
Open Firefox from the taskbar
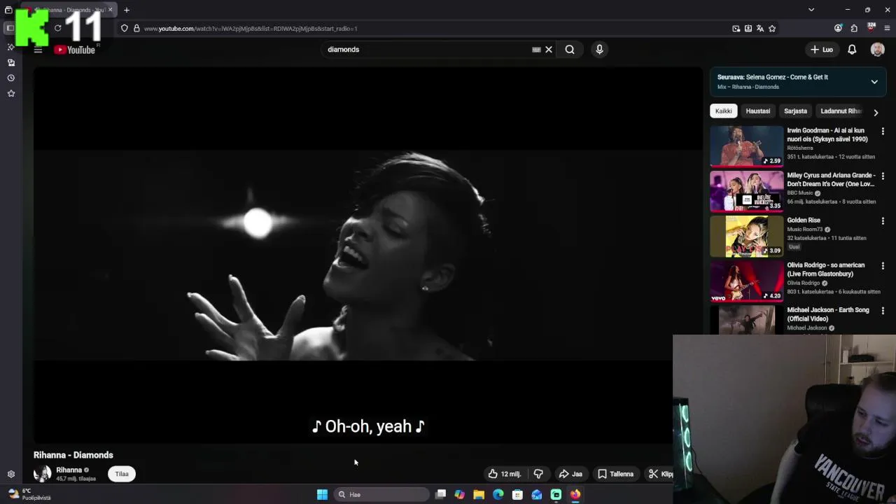pos(575,494)
